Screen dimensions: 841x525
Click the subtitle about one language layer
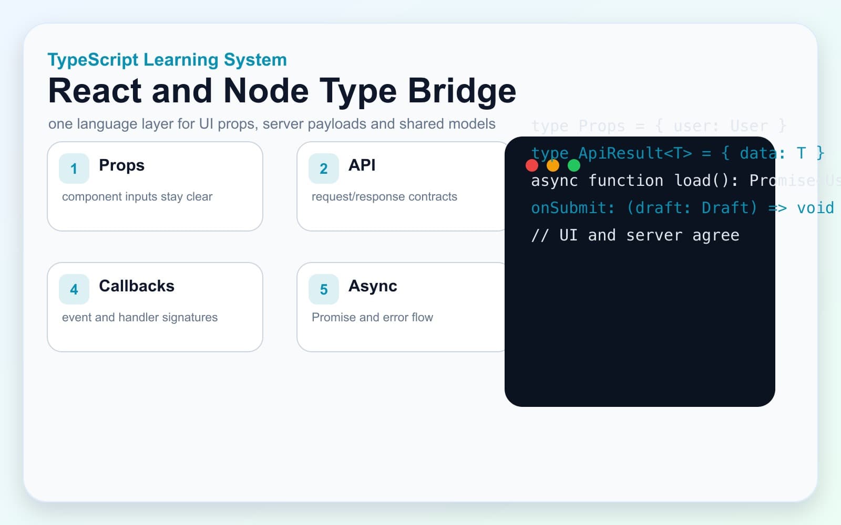[x=272, y=124]
